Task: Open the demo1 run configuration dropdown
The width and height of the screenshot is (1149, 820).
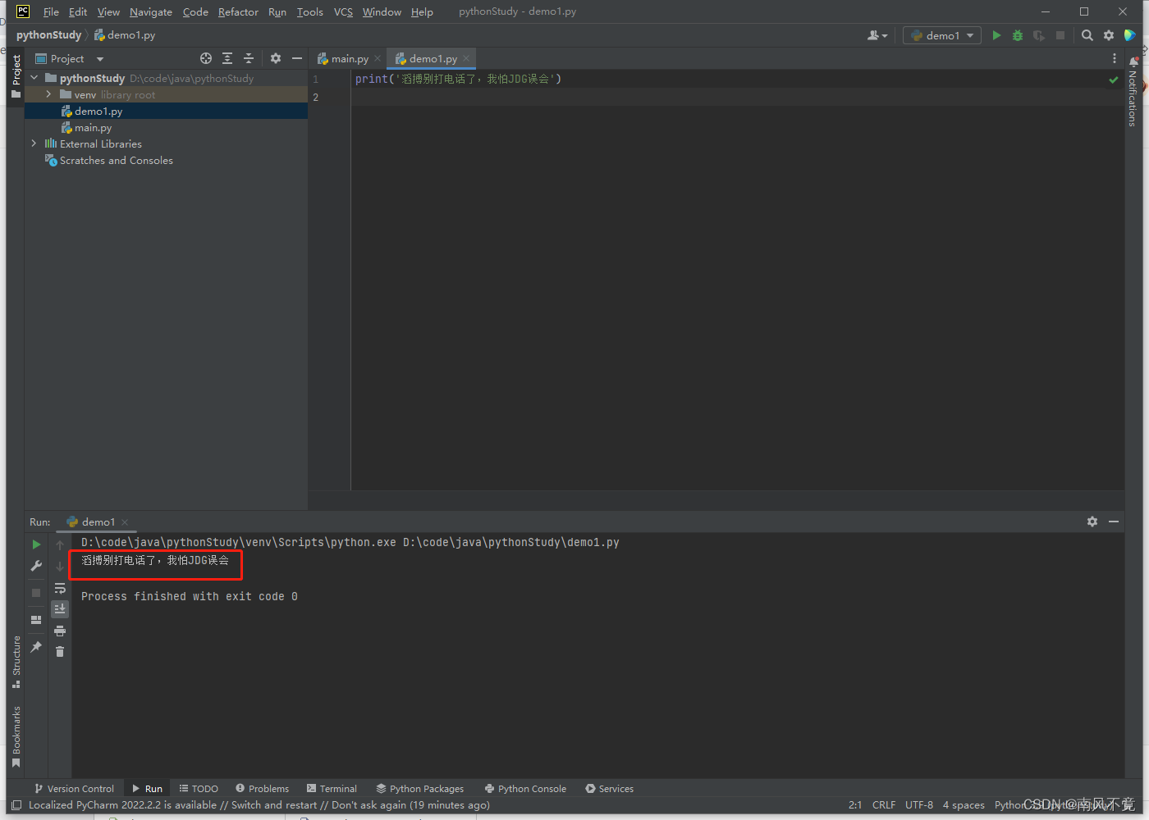Action: tap(942, 35)
